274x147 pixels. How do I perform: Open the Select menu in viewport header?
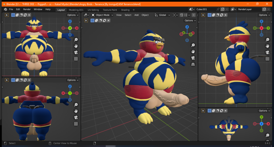click(128, 15)
